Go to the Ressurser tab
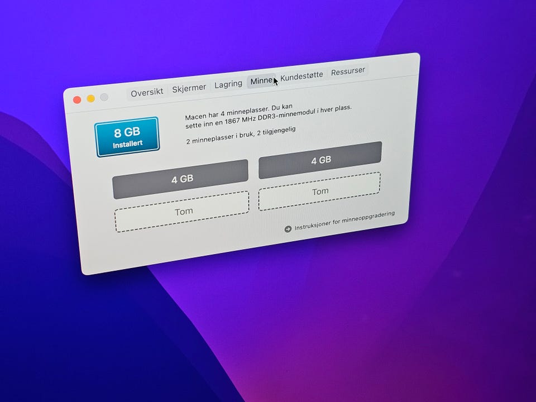Viewport: 536px width, 402px height. pyautogui.click(x=348, y=71)
